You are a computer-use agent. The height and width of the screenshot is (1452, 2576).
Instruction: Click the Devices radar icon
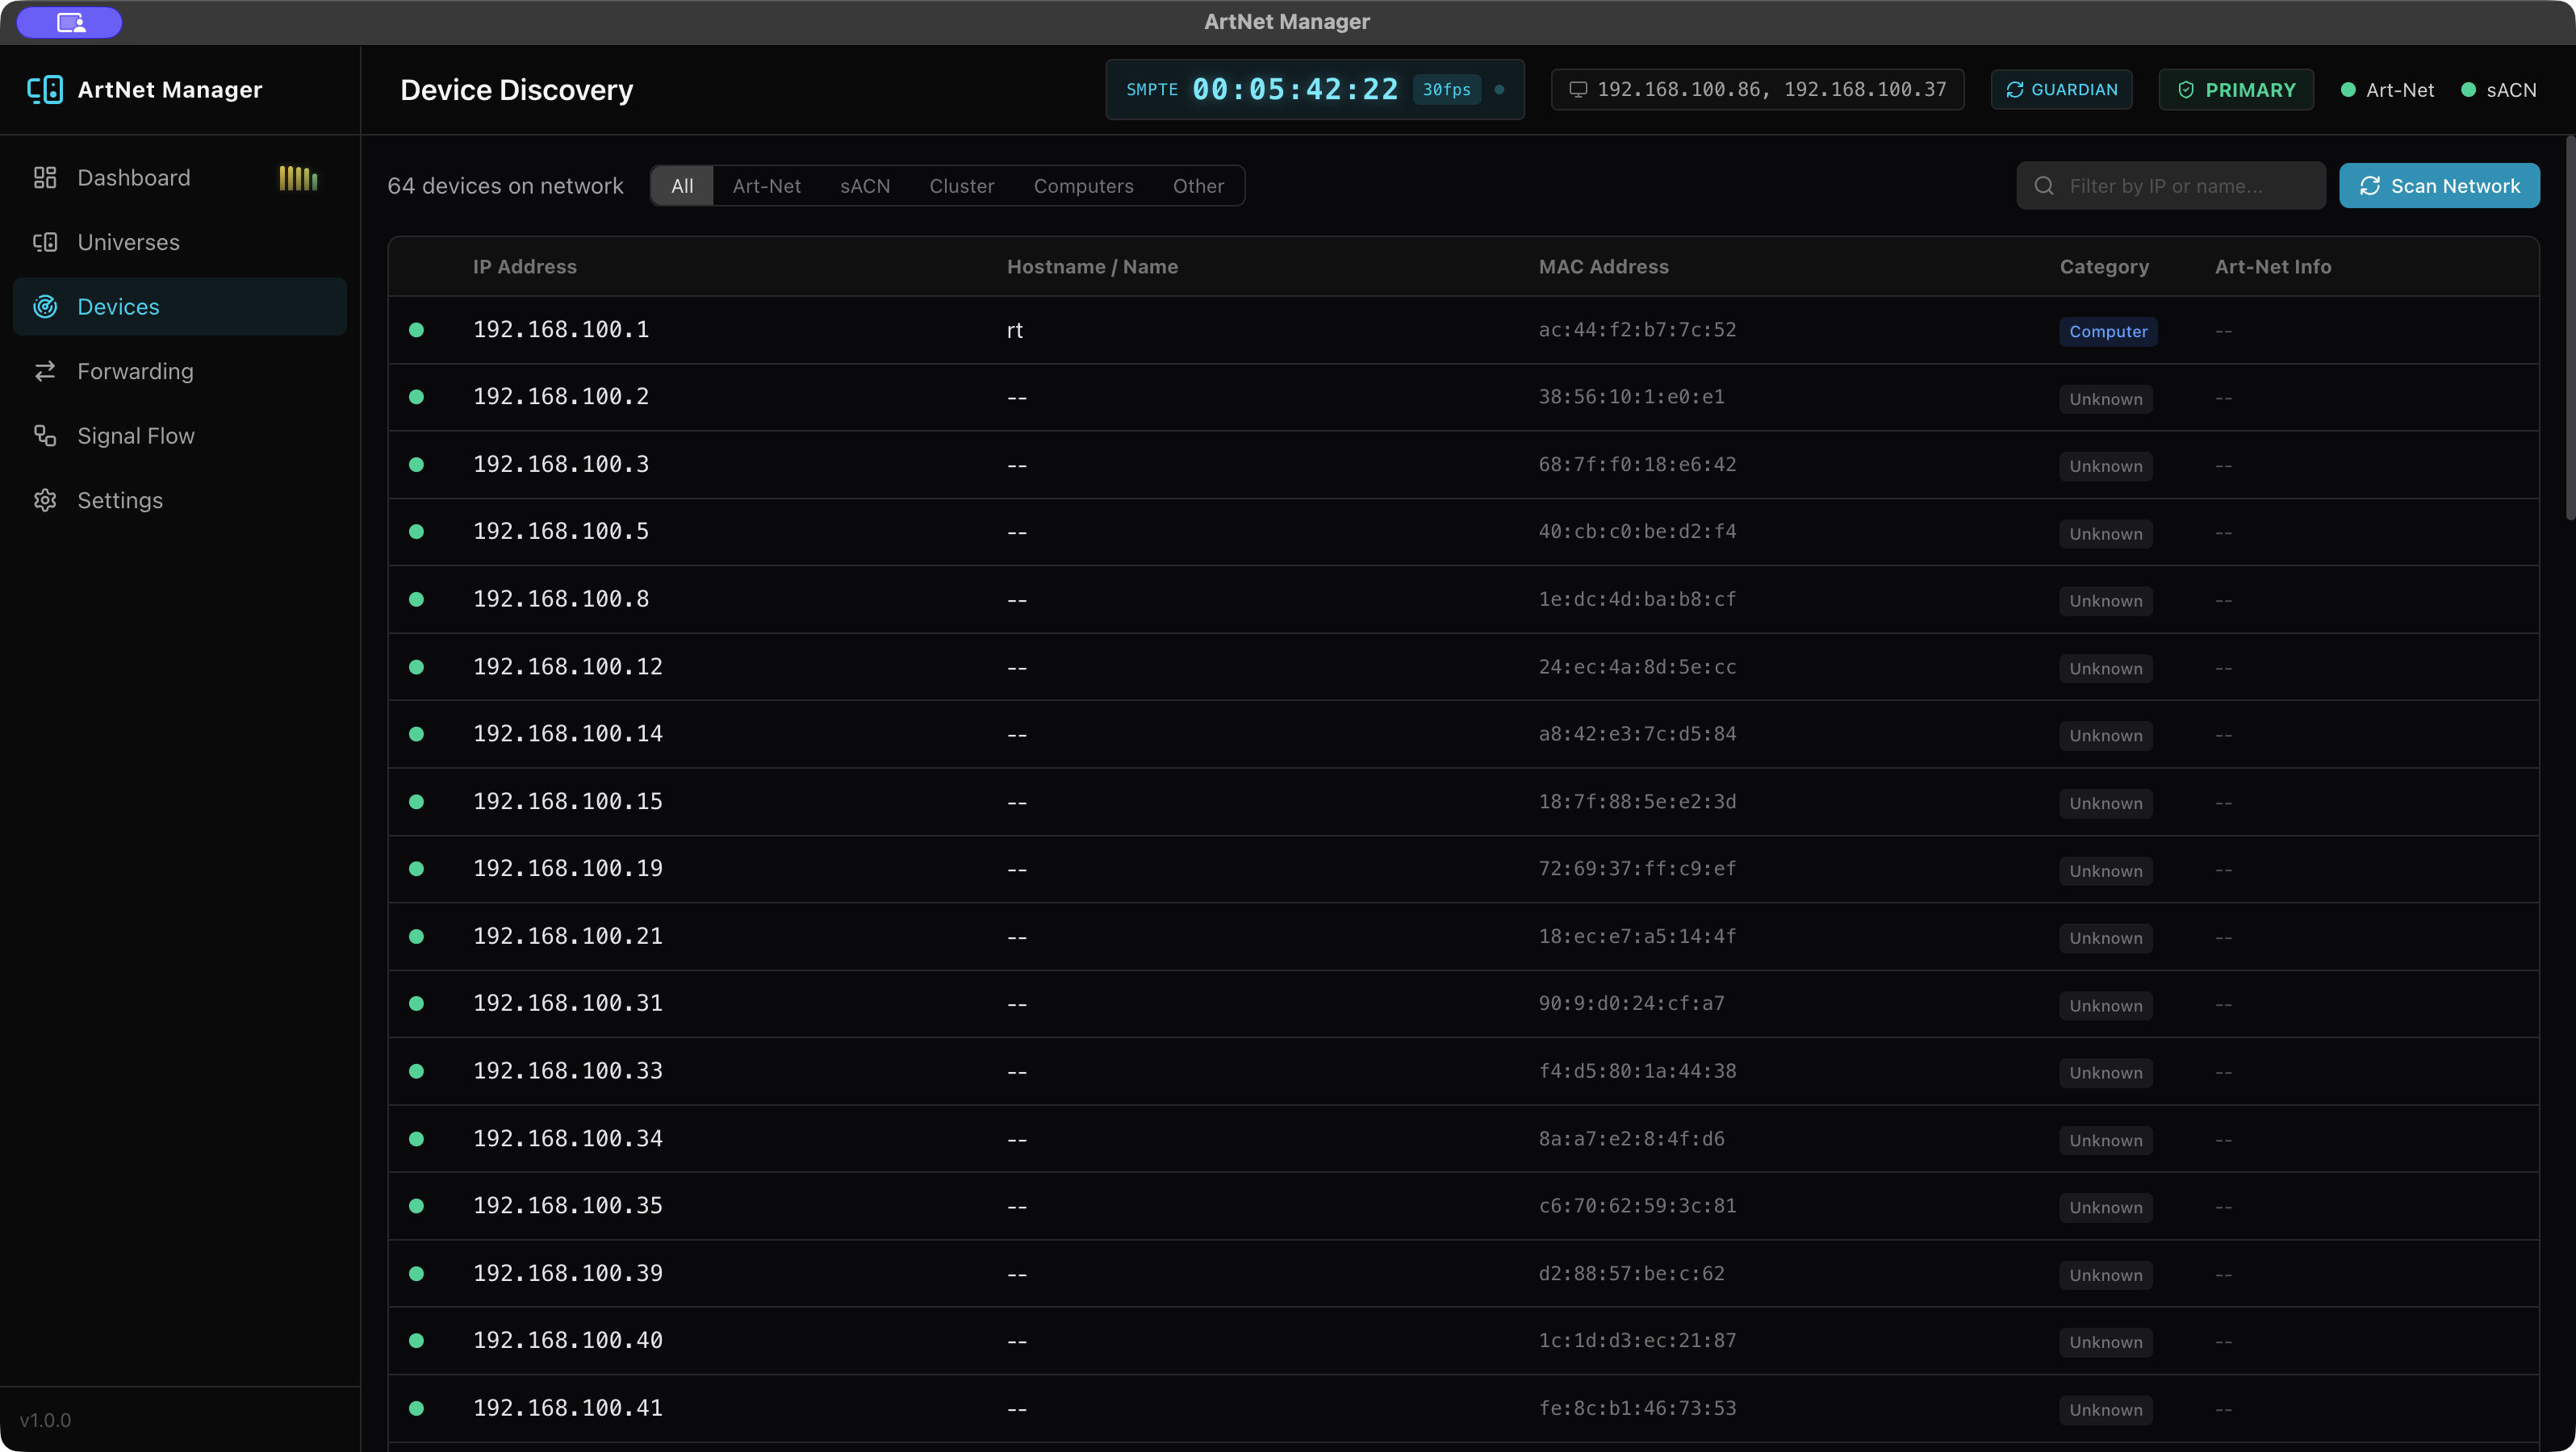tap(45, 307)
